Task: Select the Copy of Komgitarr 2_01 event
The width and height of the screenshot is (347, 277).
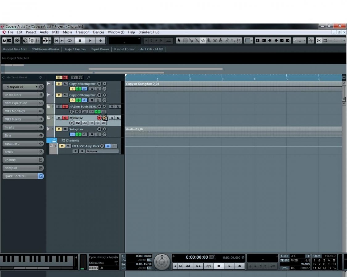Action: click(x=234, y=86)
